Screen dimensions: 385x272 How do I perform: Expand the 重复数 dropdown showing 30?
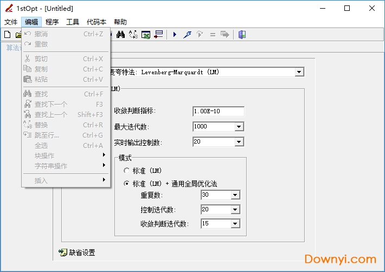pos(235,195)
